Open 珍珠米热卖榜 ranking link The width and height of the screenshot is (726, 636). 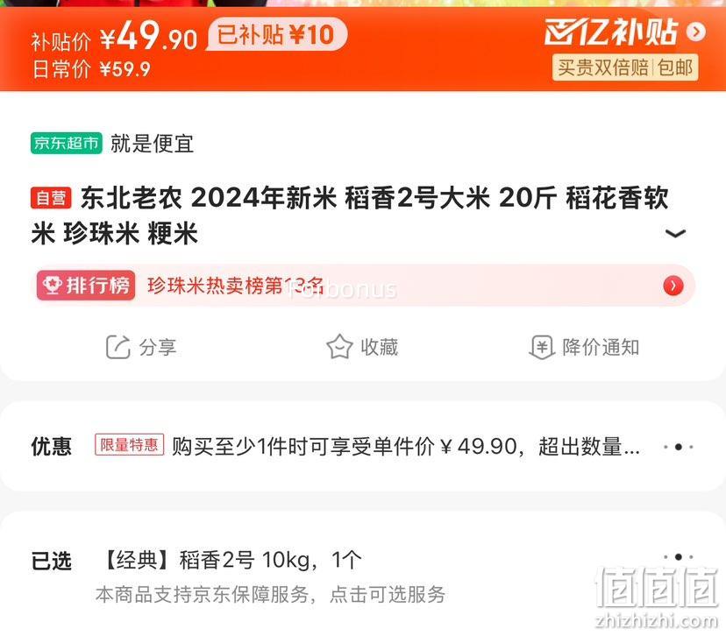(x=235, y=286)
